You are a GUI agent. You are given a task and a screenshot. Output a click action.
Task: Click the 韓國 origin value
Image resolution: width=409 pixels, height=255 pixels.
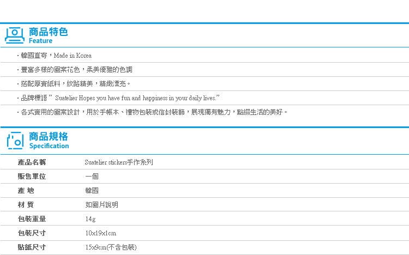[x=92, y=191]
